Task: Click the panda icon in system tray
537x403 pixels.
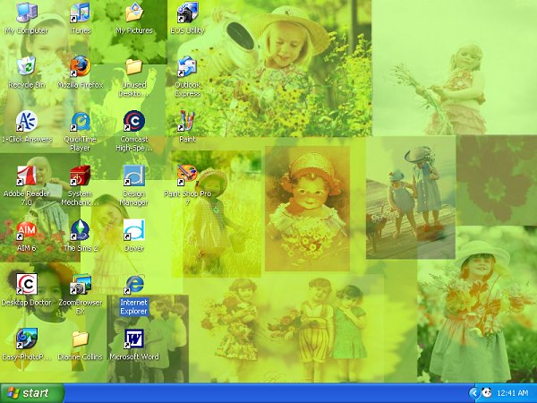Action: (x=486, y=393)
